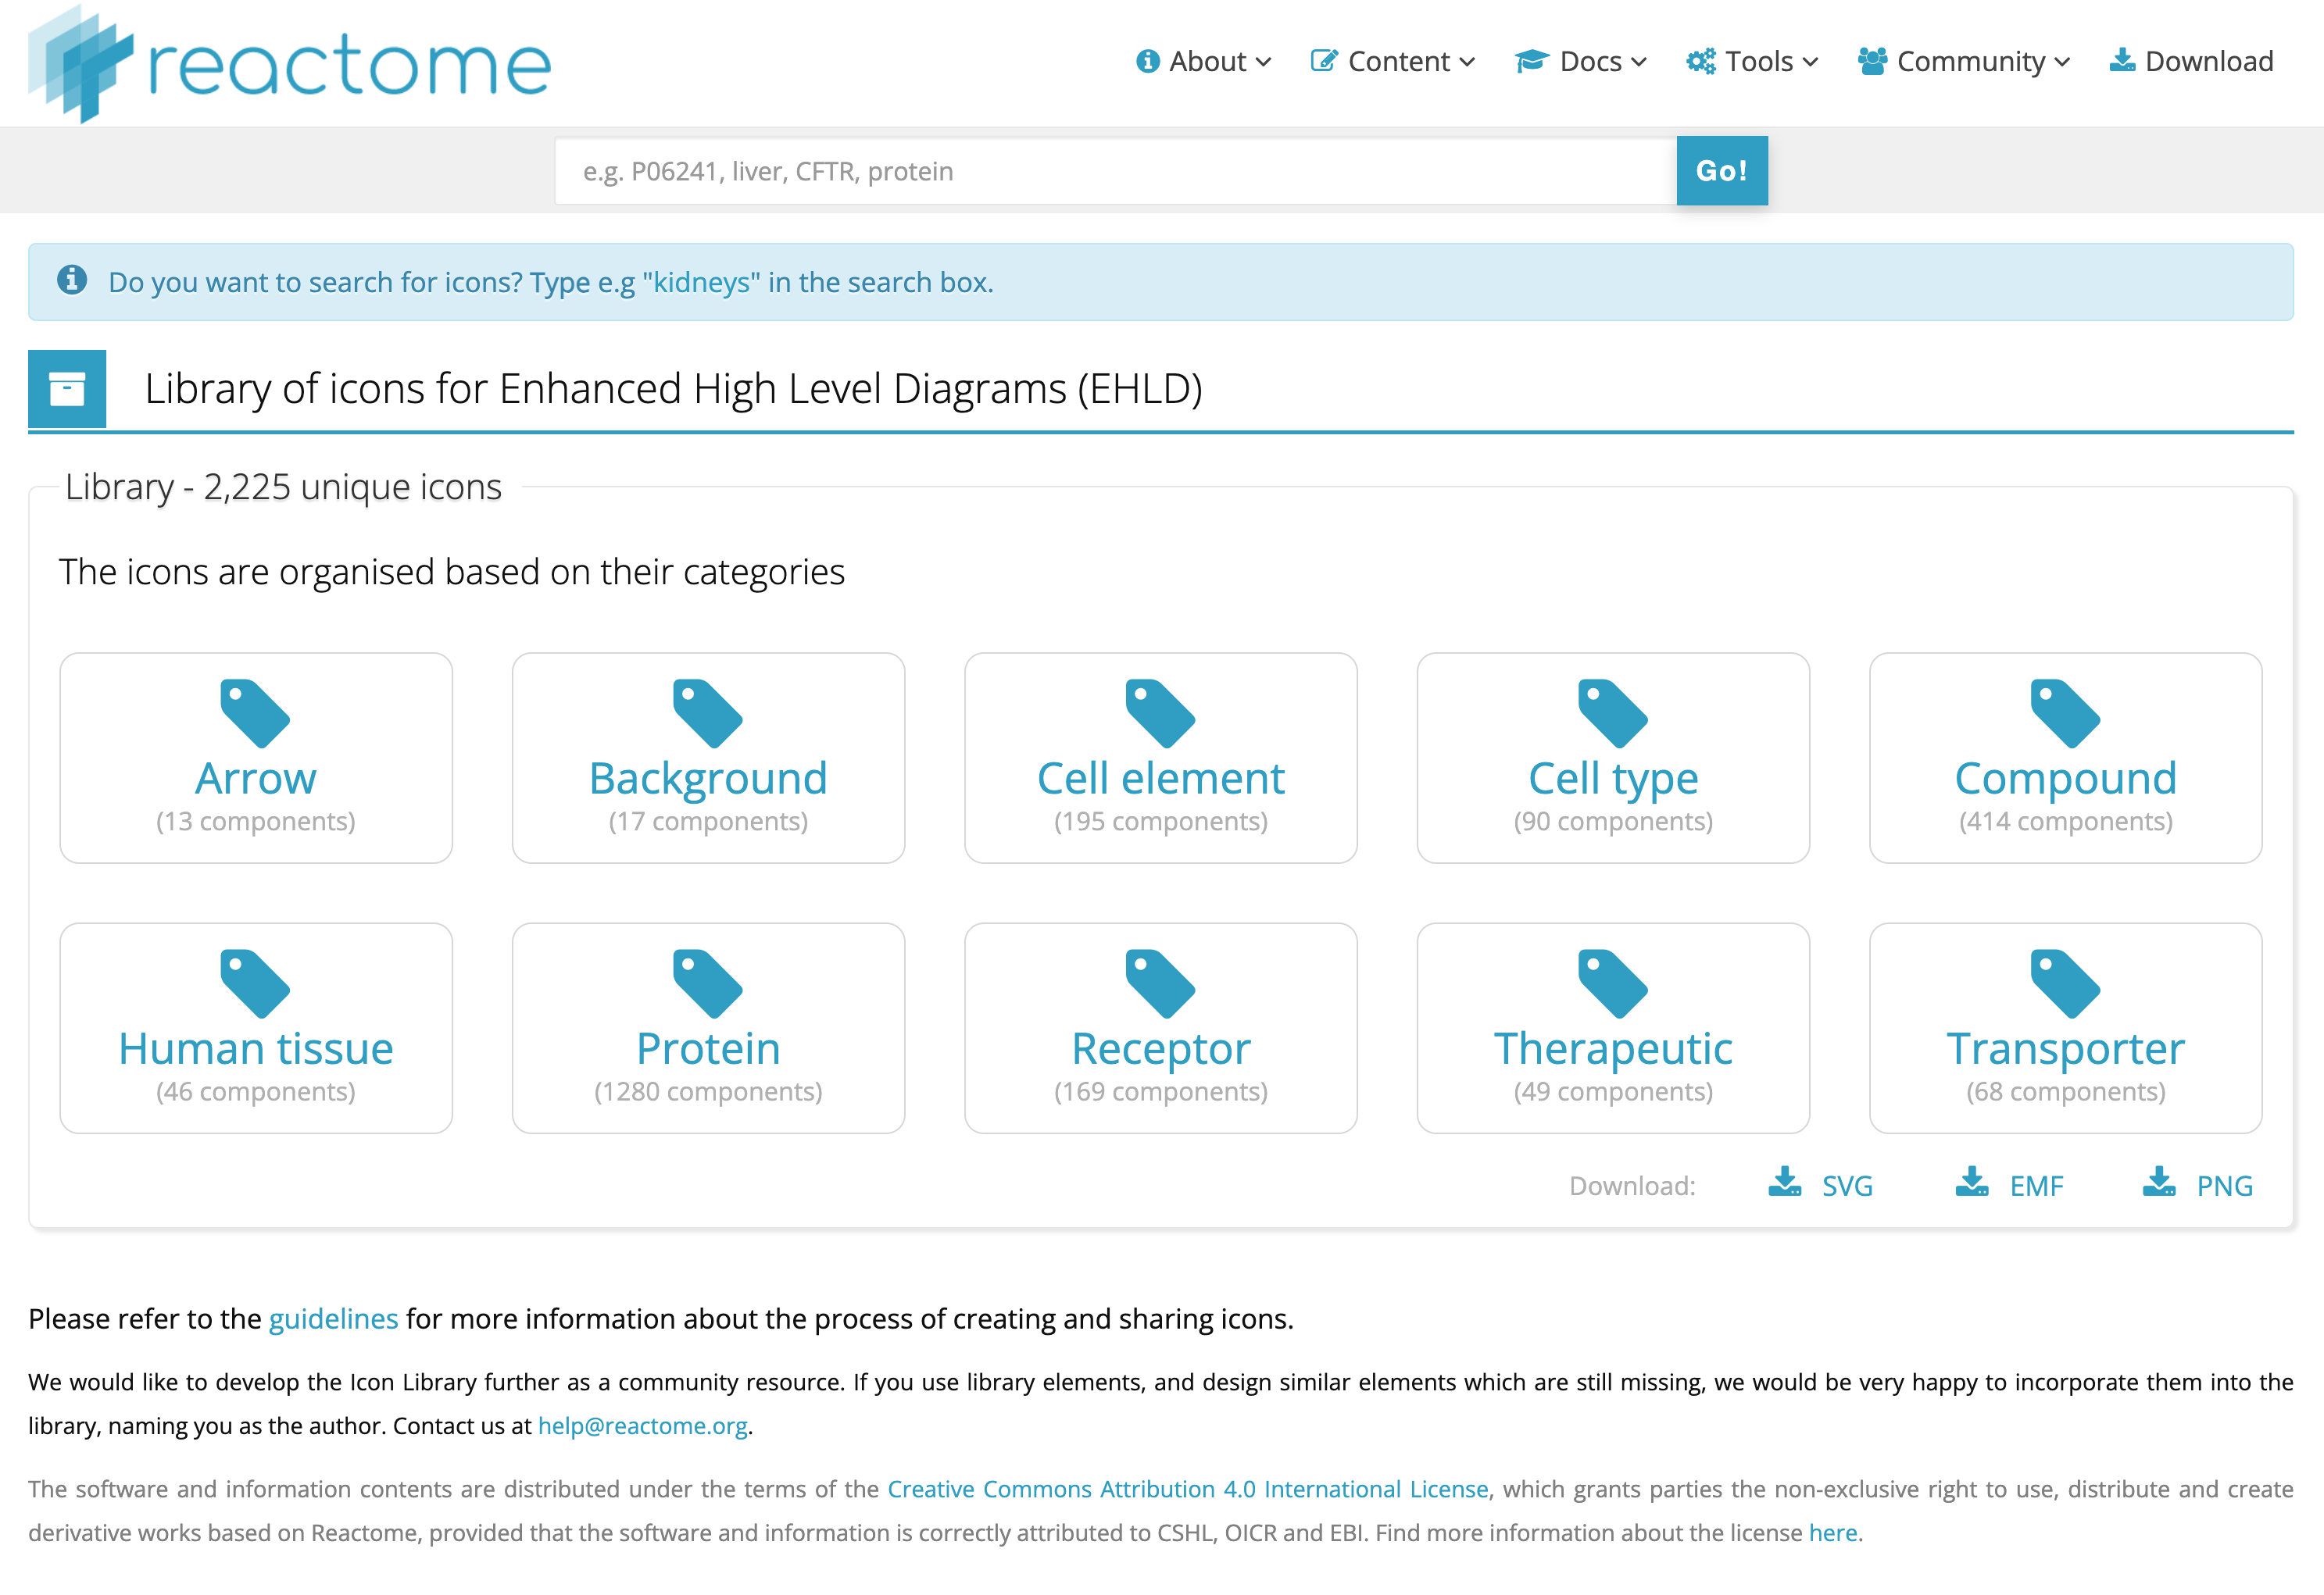Open the Tools dropdown menu
The image size is (2324, 1595).
click(x=1752, y=62)
